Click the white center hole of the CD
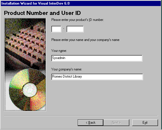This screenshot has width=162, height=130. 30,90
